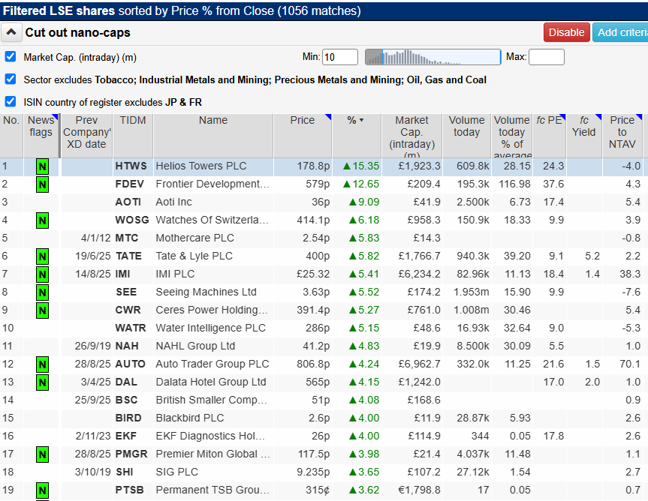Viewport: 648px width, 501px height.
Task: Toggle Sector excludes criterion checkbox
Action: point(11,79)
